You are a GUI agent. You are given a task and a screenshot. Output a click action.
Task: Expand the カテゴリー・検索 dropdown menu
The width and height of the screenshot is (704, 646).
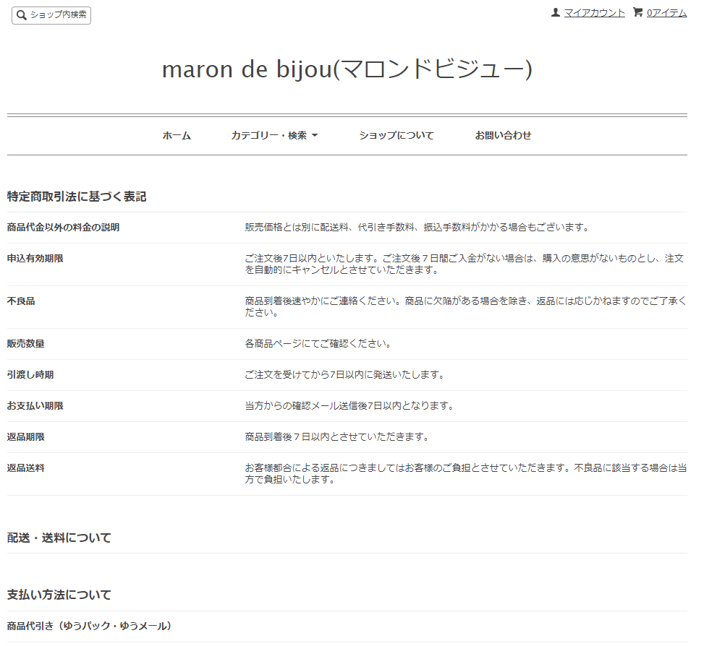point(274,135)
